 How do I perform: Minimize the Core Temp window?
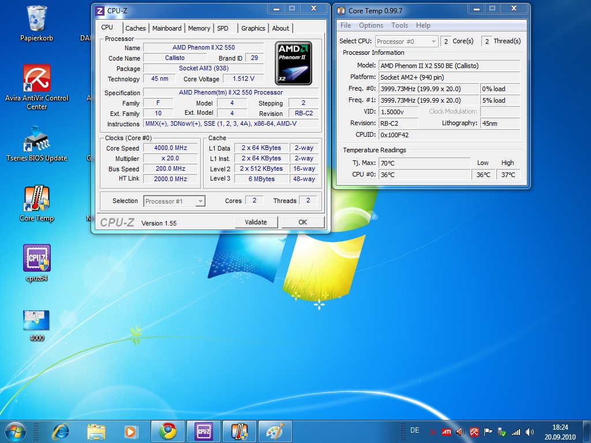click(x=477, y=8)
